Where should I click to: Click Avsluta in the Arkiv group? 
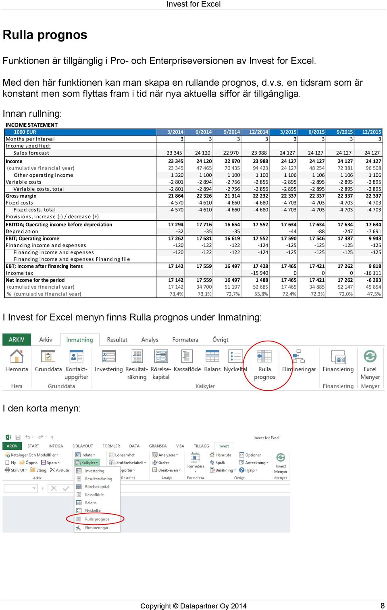59,470
